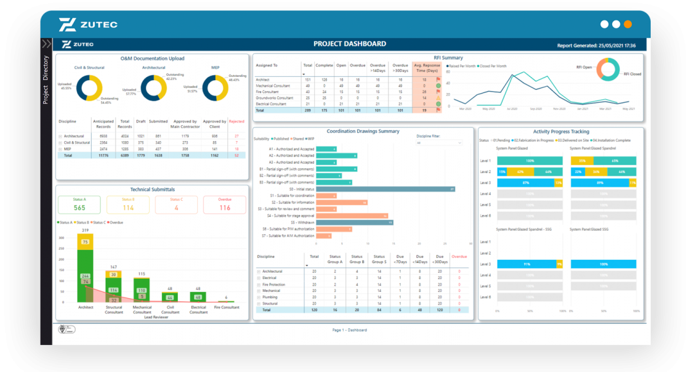This screenshot has height=372, width=686.
Task: Click the Status A 565 card
Action: pyautogui.click(x=80, y=205)
